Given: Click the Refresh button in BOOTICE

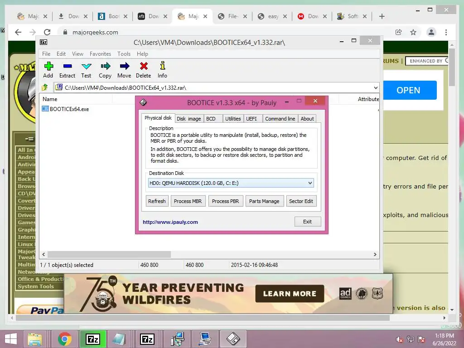Looking at the screenshot, I should point(157,201).
